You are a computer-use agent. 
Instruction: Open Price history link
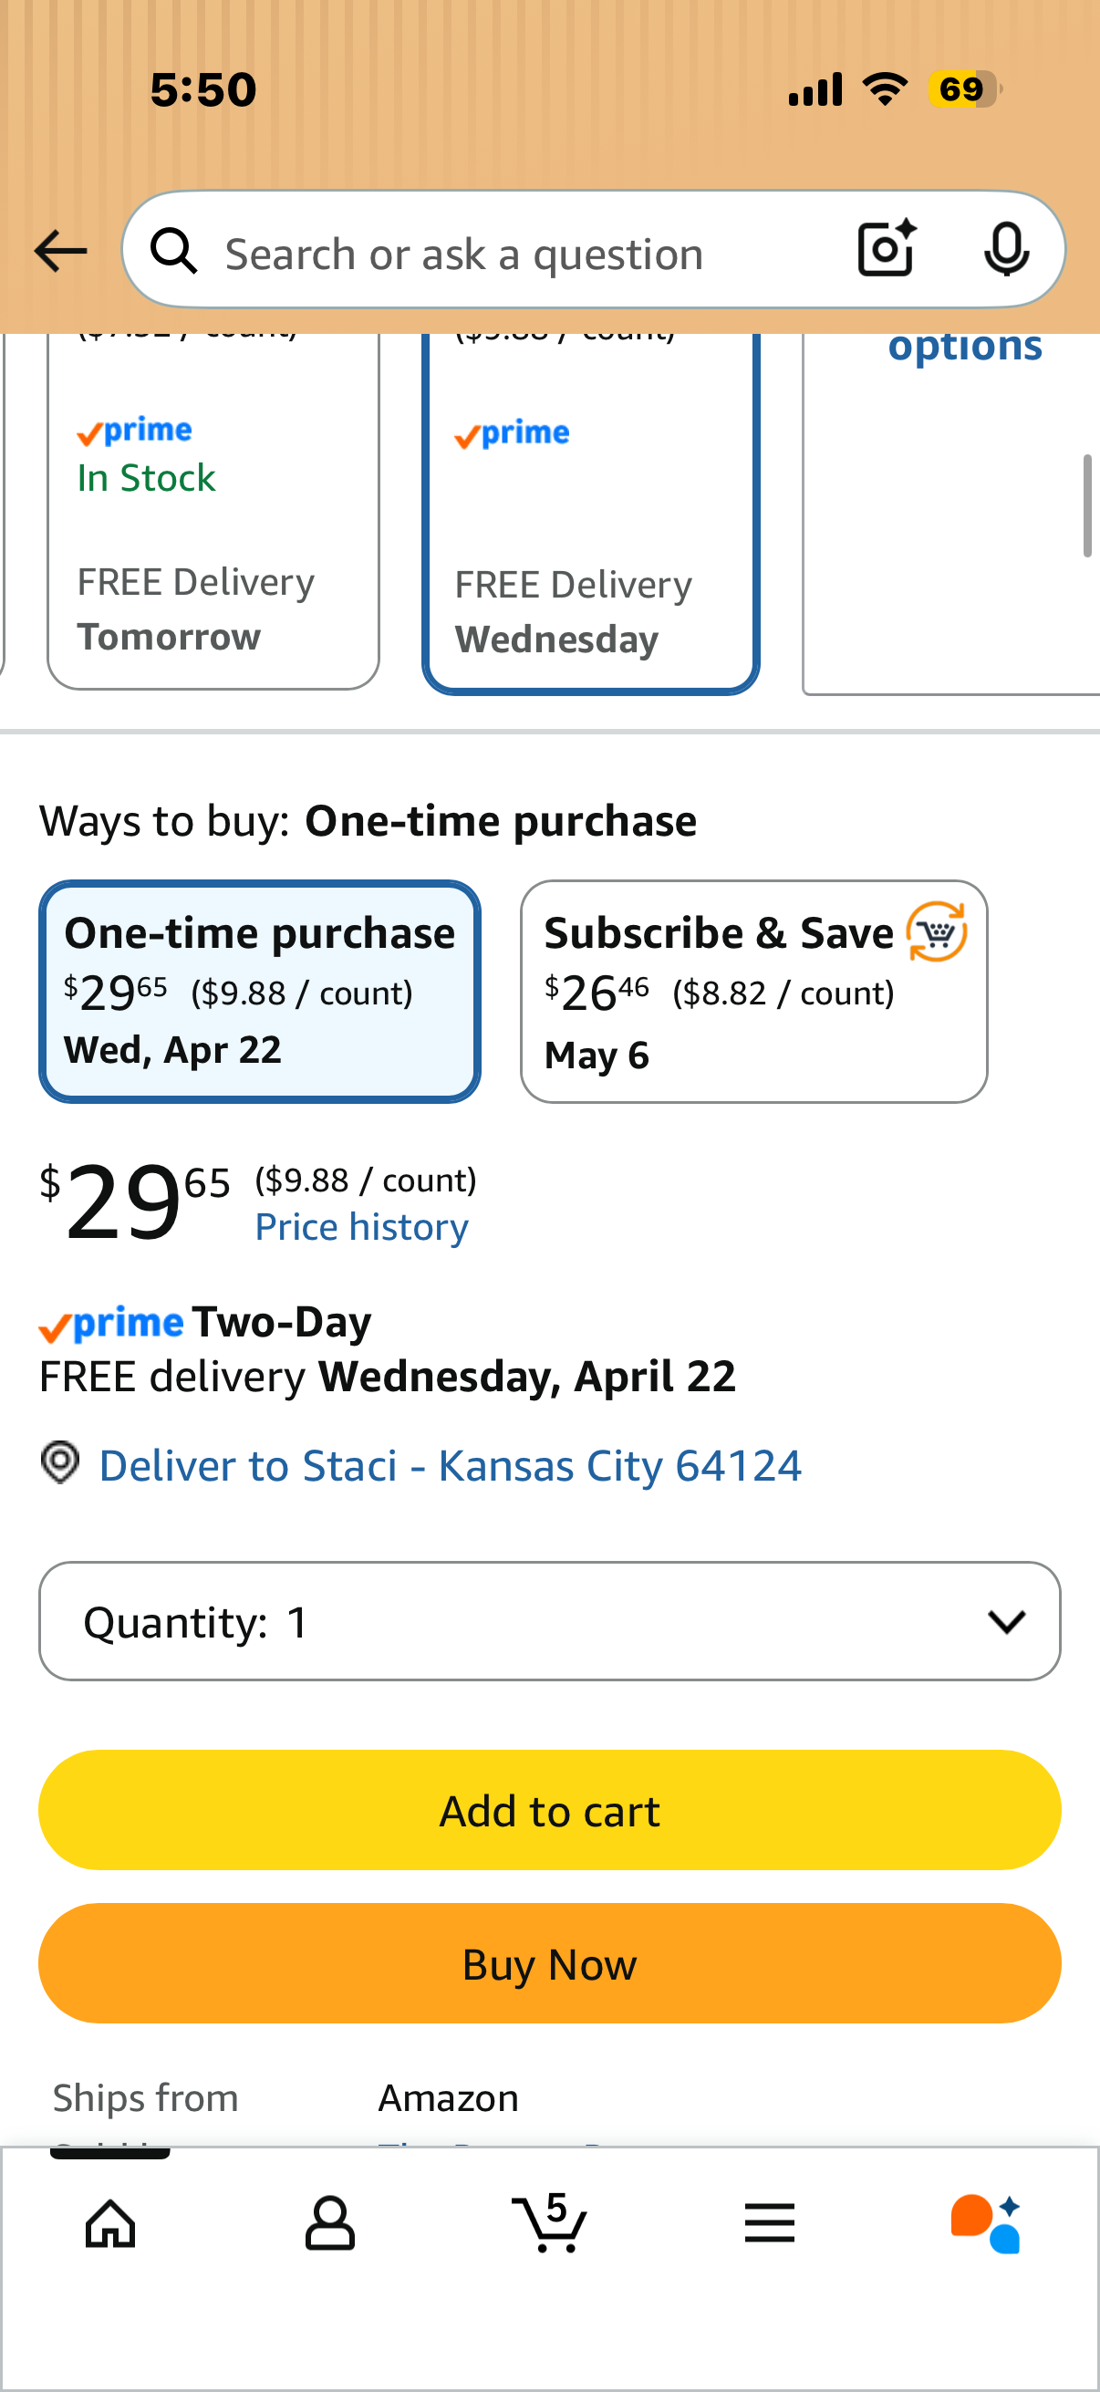coord(362,1228)
